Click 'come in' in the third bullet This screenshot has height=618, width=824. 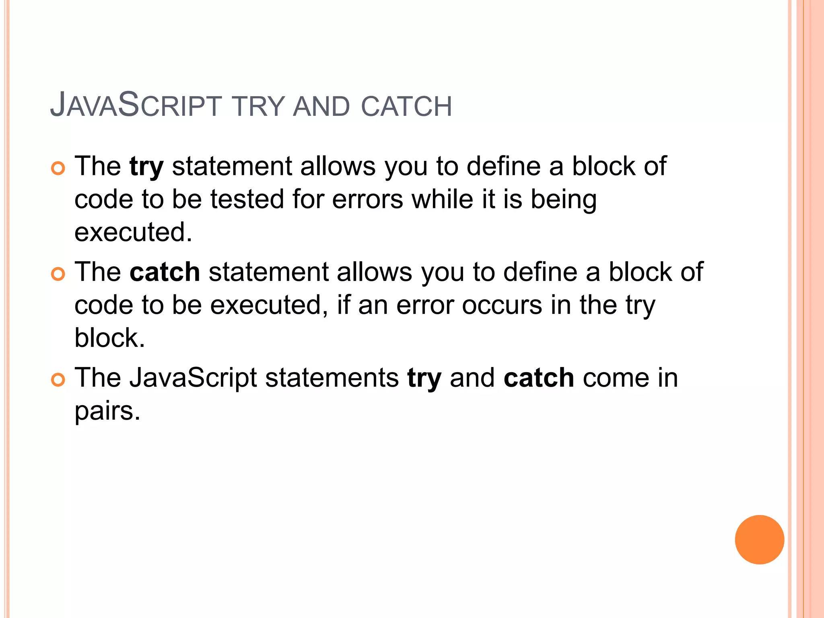click(630, 378)
